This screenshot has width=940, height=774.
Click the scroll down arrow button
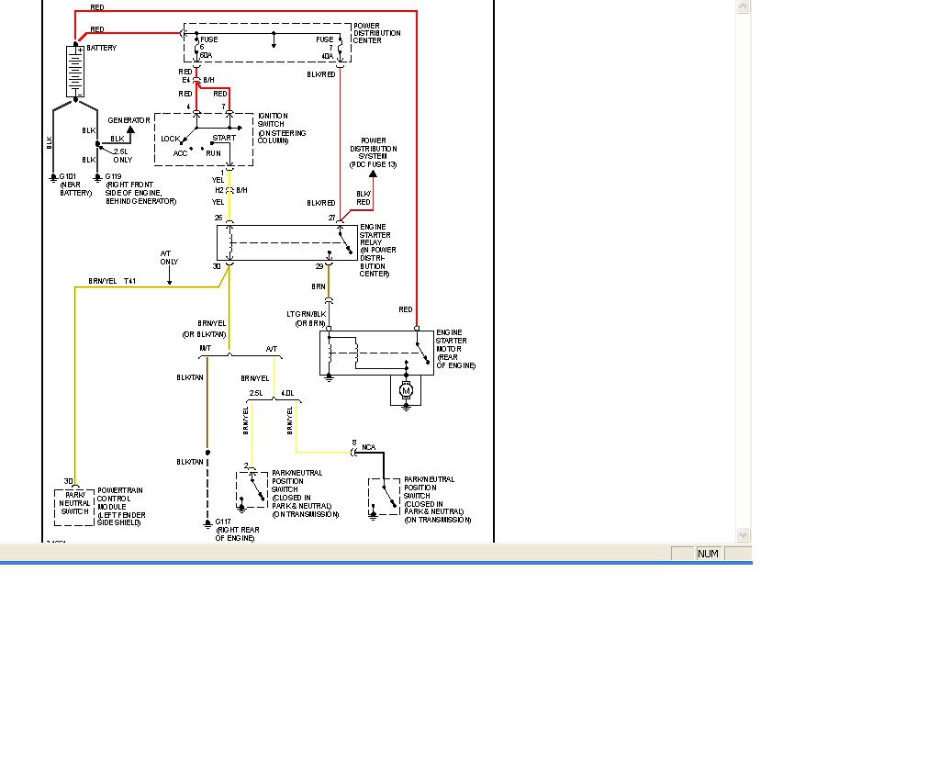(743, 534)
